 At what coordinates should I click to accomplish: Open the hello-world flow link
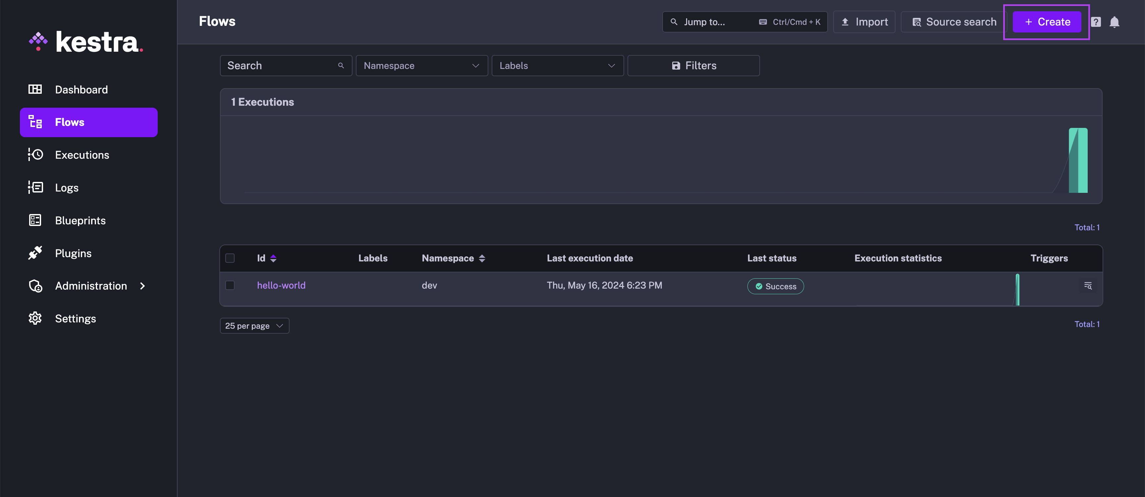[x=281, y=285]
